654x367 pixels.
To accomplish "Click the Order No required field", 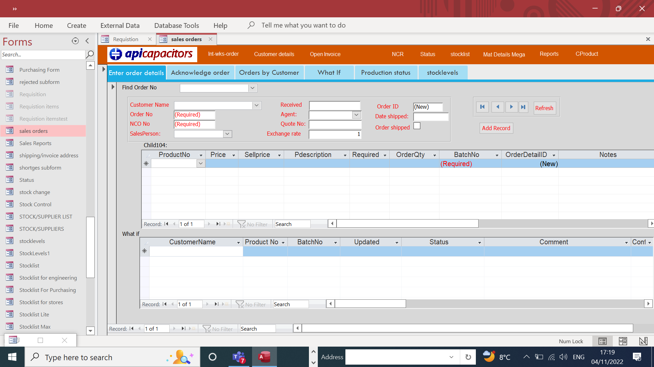I will [x=194, y=115].
